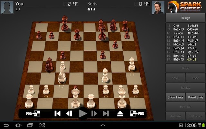Select the black queen piece
Image resolution: width=206 pixels, height=129 pixels.
[102, 33]
